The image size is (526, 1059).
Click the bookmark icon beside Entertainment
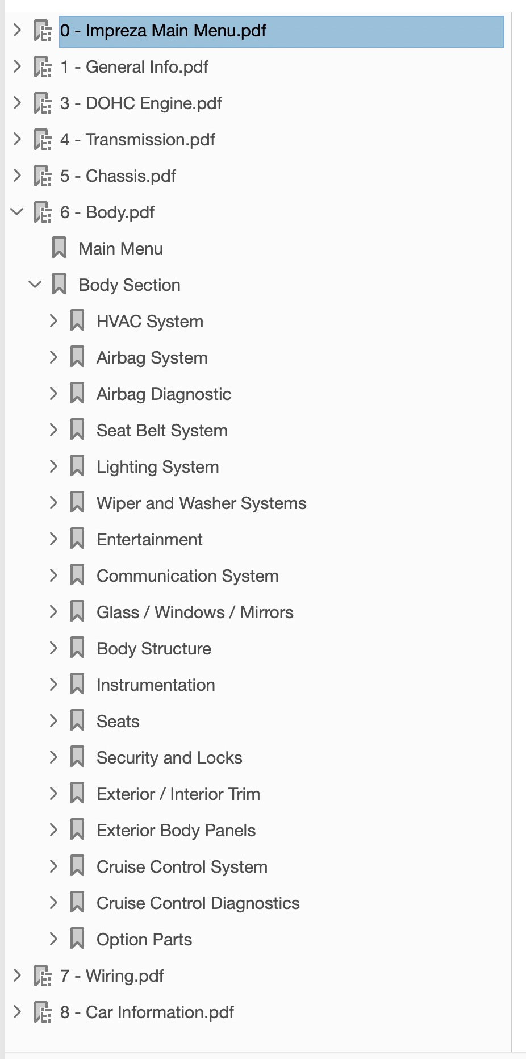[77, 539]
